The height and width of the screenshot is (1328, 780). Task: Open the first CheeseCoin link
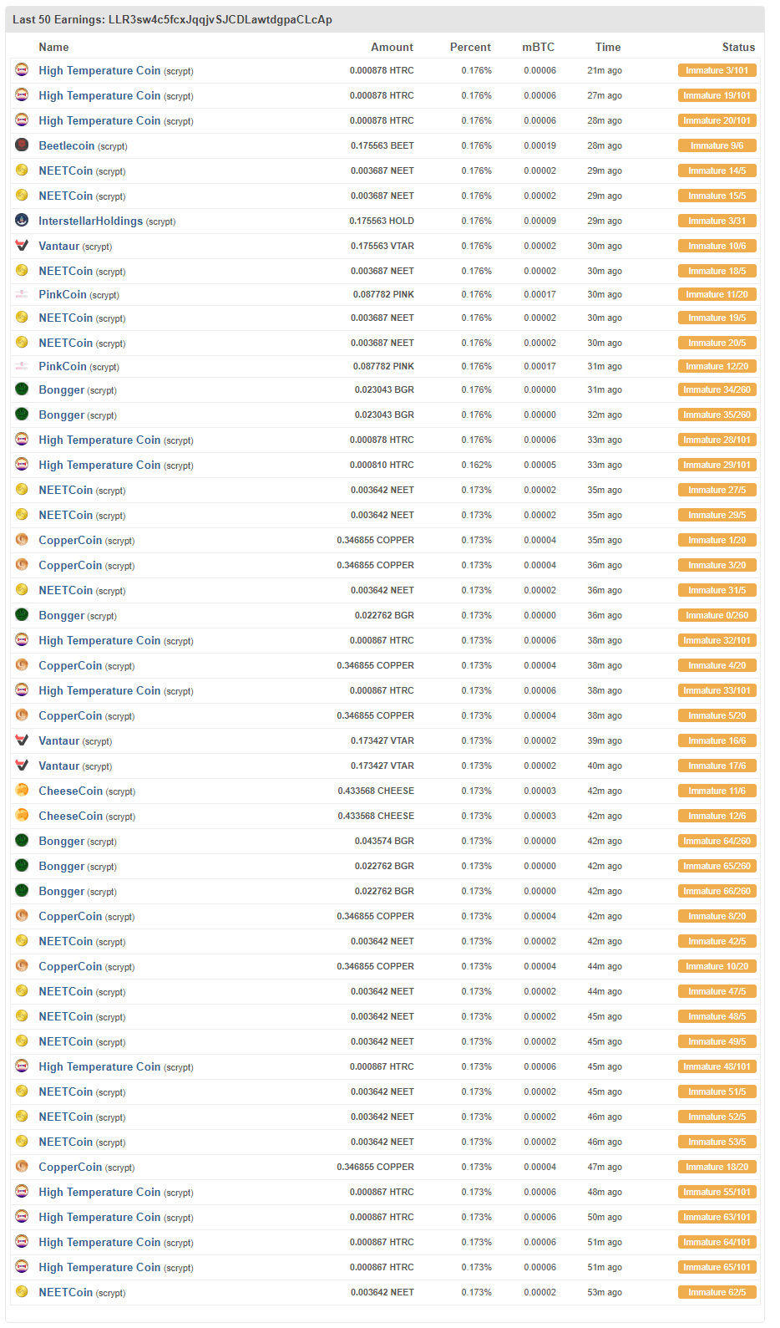(x=70, y=791)
